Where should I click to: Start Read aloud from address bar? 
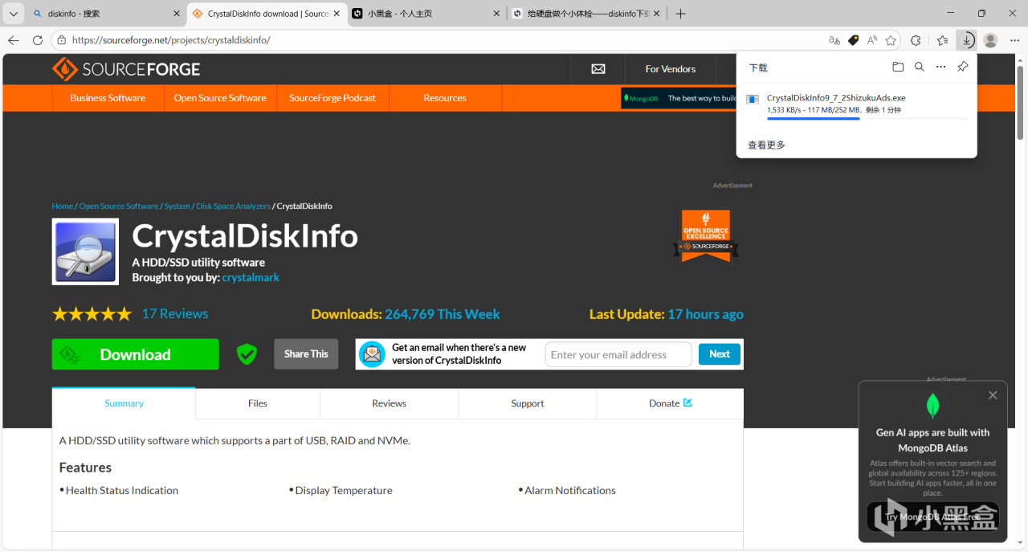[872, 40]
